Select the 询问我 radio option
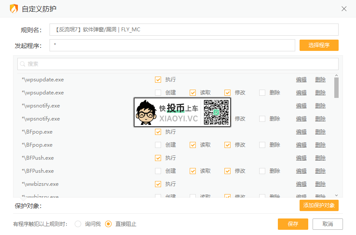The image size is (356, 235). tap(78, 224)
